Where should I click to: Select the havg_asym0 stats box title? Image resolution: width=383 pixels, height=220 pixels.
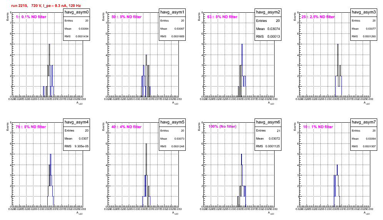[x=77, y=12]
